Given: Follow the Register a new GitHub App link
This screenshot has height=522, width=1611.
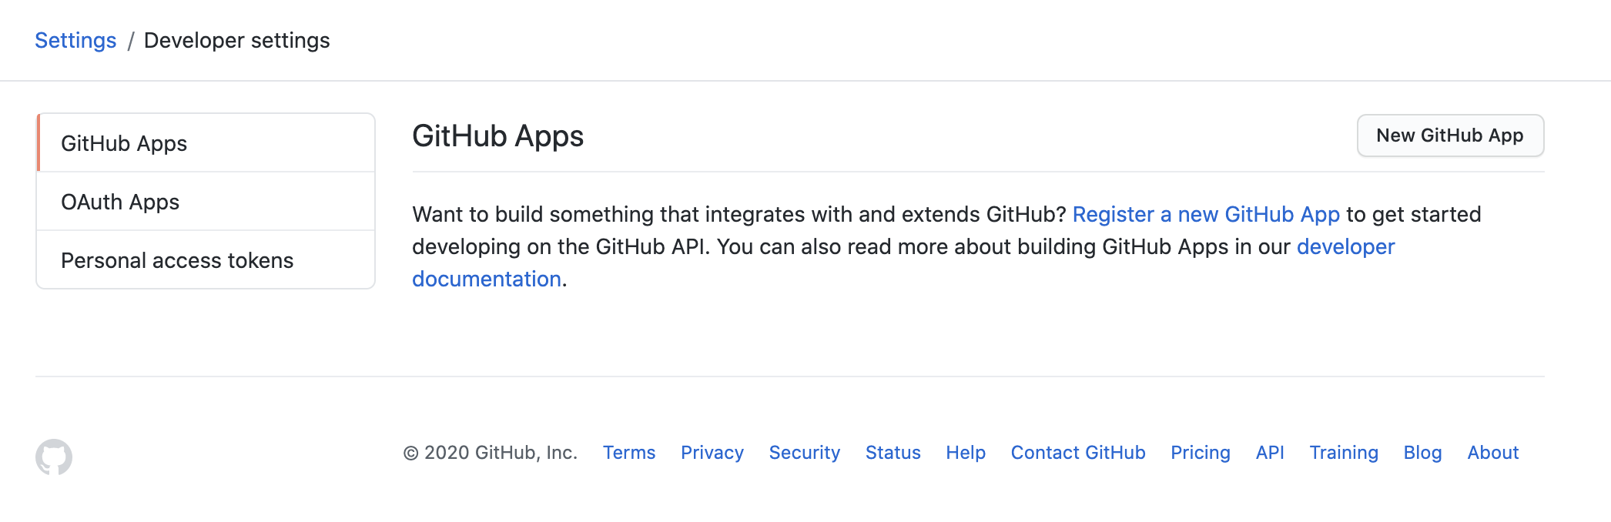Looking at the screenshot, I should (1206, 214).
